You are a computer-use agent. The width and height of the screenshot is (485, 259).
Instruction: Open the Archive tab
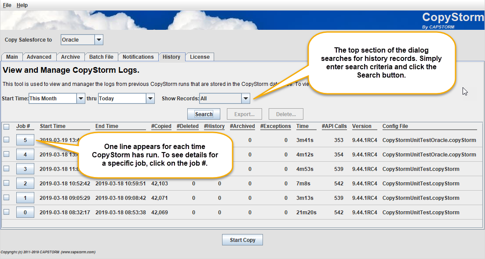point(70,57)
